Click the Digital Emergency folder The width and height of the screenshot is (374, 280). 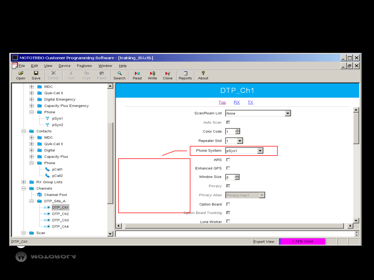click(x=60, y=99)
